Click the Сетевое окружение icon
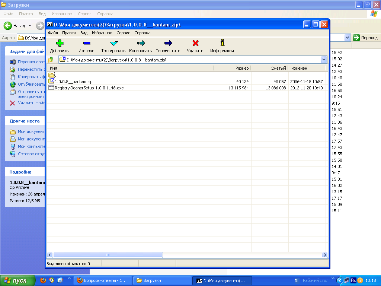The height and width of the screenshot is (286, 381). pyautogui.click(x=13, y=154)
